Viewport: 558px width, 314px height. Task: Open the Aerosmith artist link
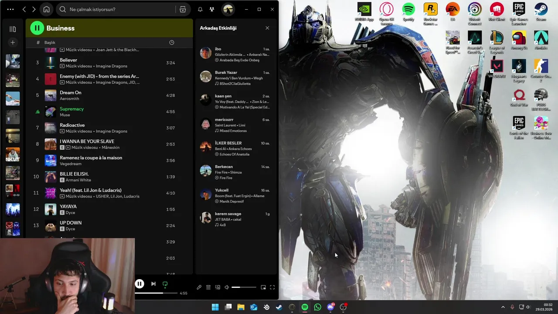(x=70, y=99)
